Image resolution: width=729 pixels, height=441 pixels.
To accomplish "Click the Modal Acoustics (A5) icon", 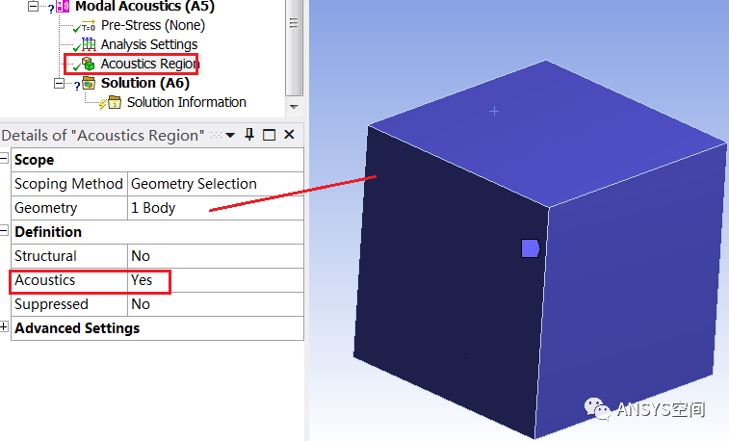I will click(64, 6).
